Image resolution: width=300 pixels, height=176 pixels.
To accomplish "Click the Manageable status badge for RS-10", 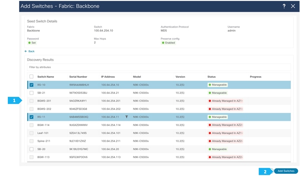I will point(218,85).
